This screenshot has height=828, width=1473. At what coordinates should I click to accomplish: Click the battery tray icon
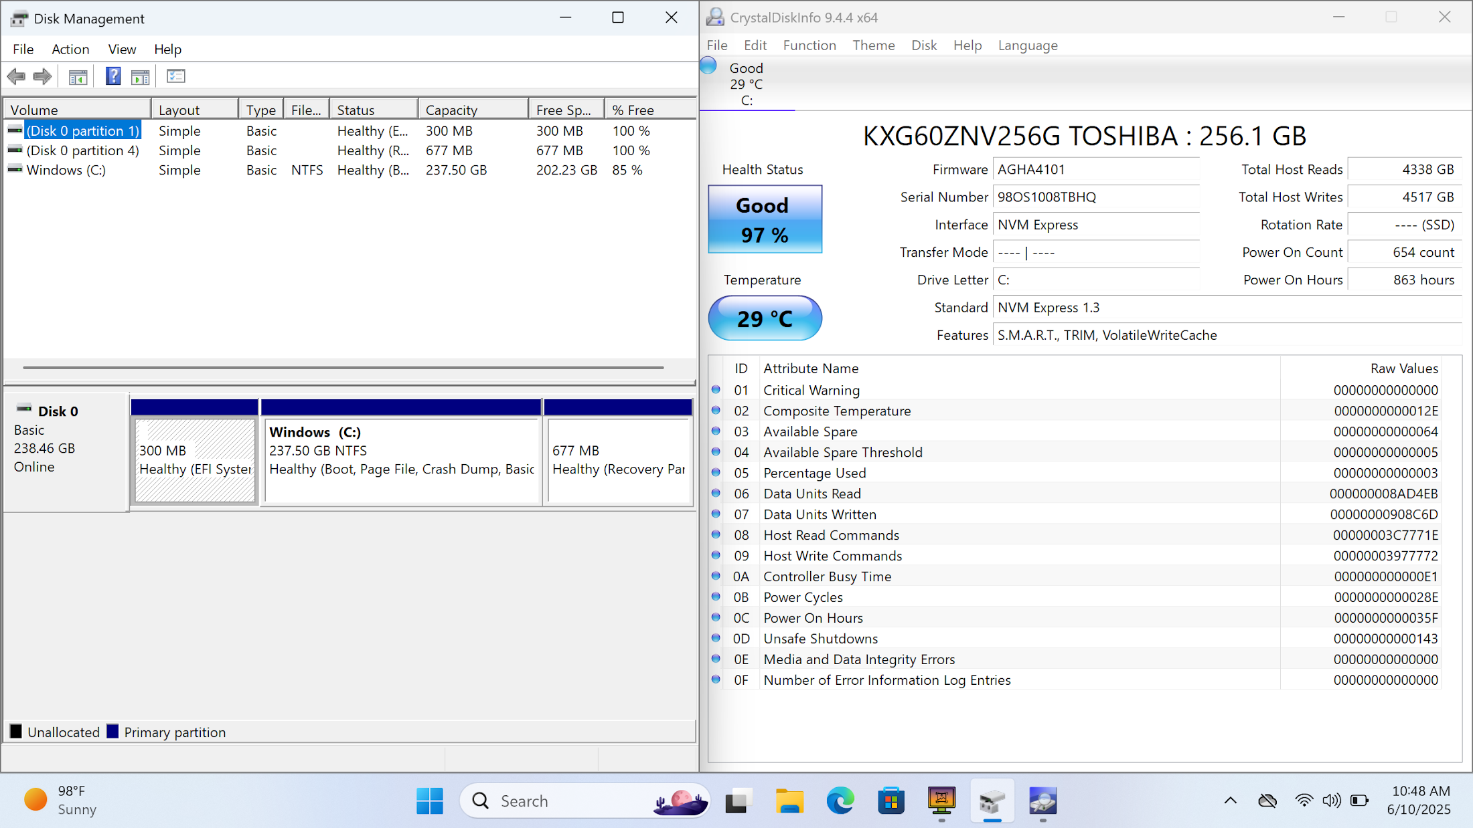point(1360,801)
